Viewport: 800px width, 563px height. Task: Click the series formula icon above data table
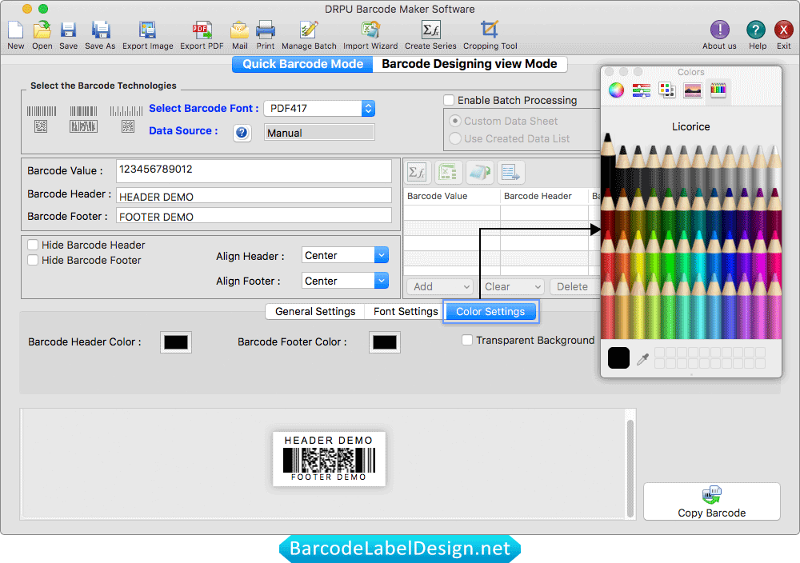coord(418,173)
